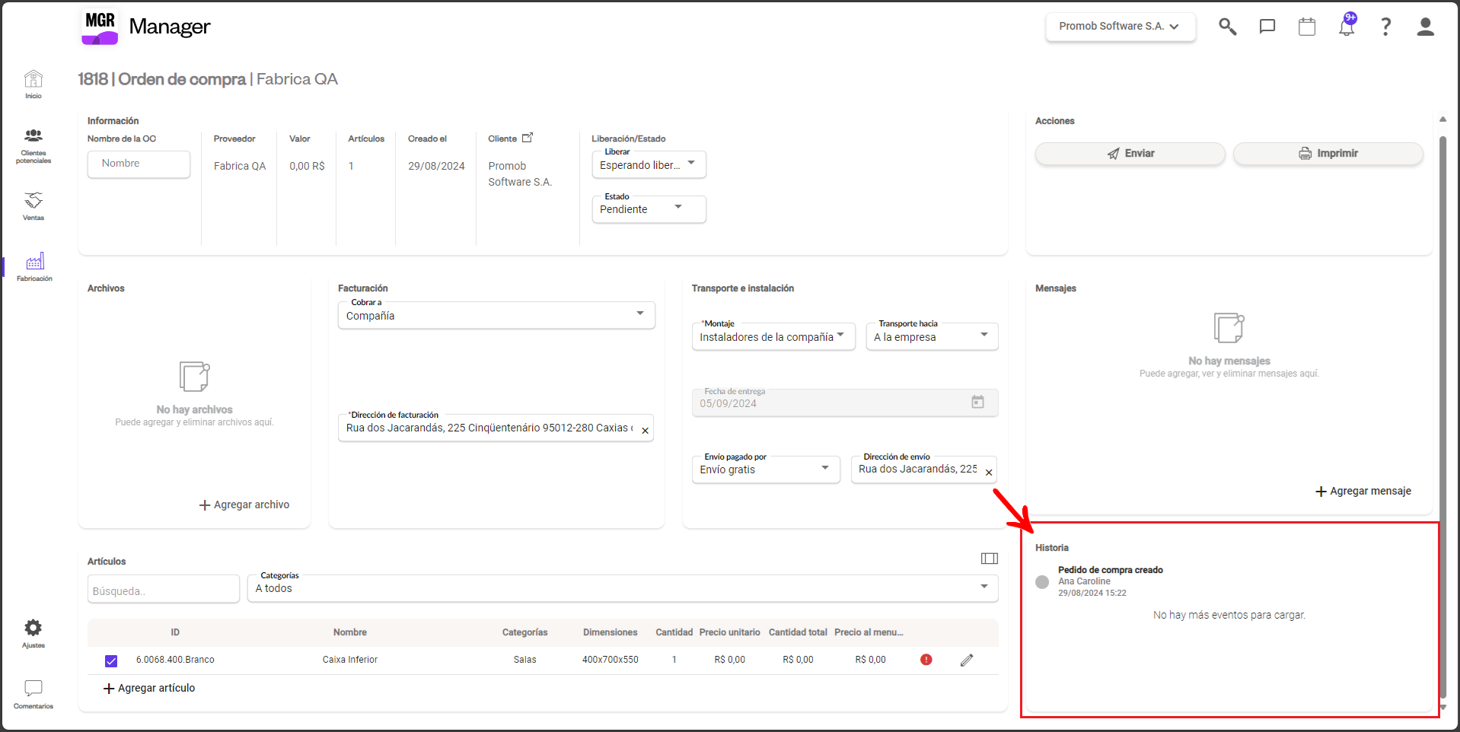Click the page vertical scrollbar
This screenshot has height=732, width=1460.
(x=1442, y=417)
